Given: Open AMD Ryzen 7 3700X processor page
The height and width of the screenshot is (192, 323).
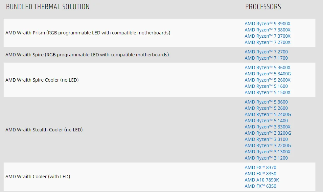Looking at the screenshot, I should pyautogui.click(x=267, y=36).
